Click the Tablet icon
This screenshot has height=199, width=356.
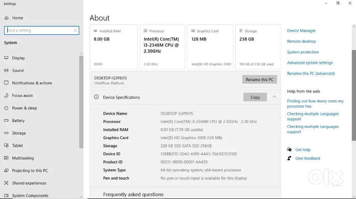6,145
